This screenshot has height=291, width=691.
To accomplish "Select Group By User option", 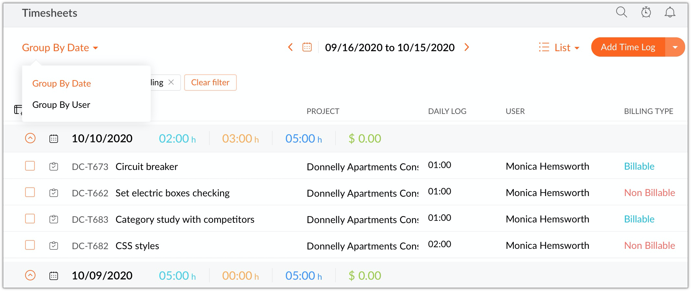I will (61, 105).
